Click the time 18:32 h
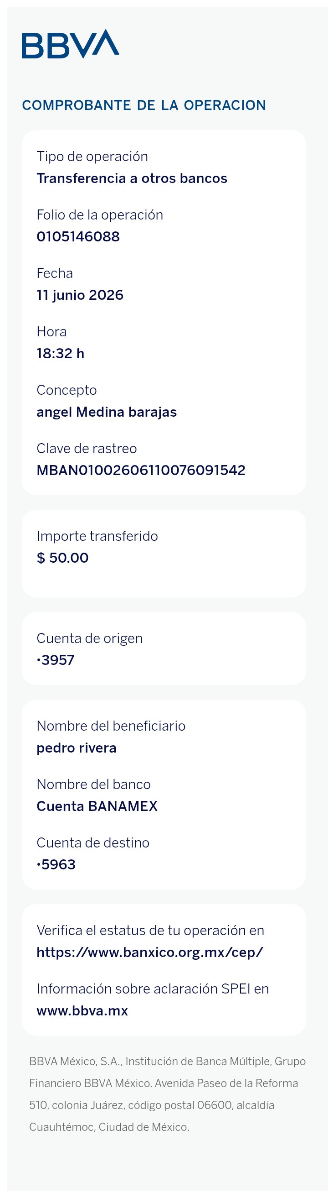 [x=61, y=353]
